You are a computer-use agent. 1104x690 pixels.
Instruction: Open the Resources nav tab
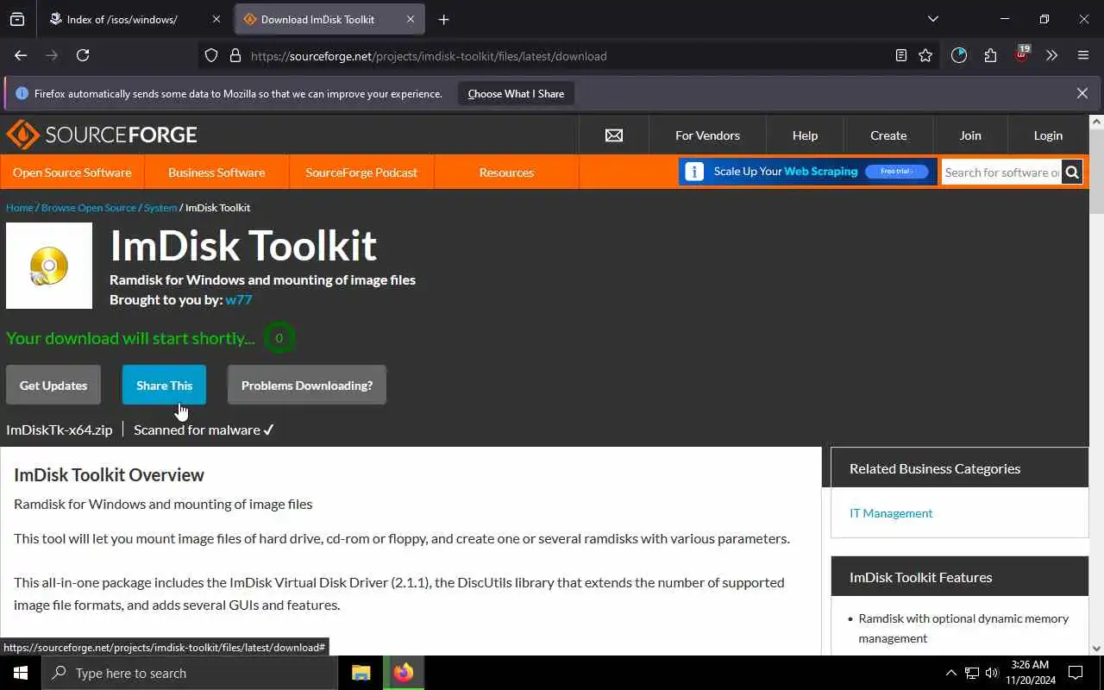point(506,172)
